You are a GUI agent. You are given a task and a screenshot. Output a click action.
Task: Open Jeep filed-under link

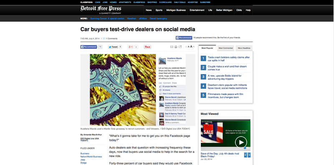coord(83,160)
